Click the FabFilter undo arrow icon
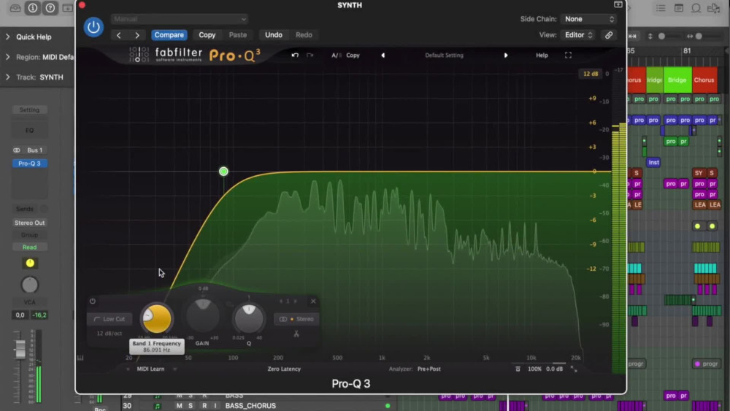This screenshot has height=411, width=730. pyautogui.click(x=295, y=55)
